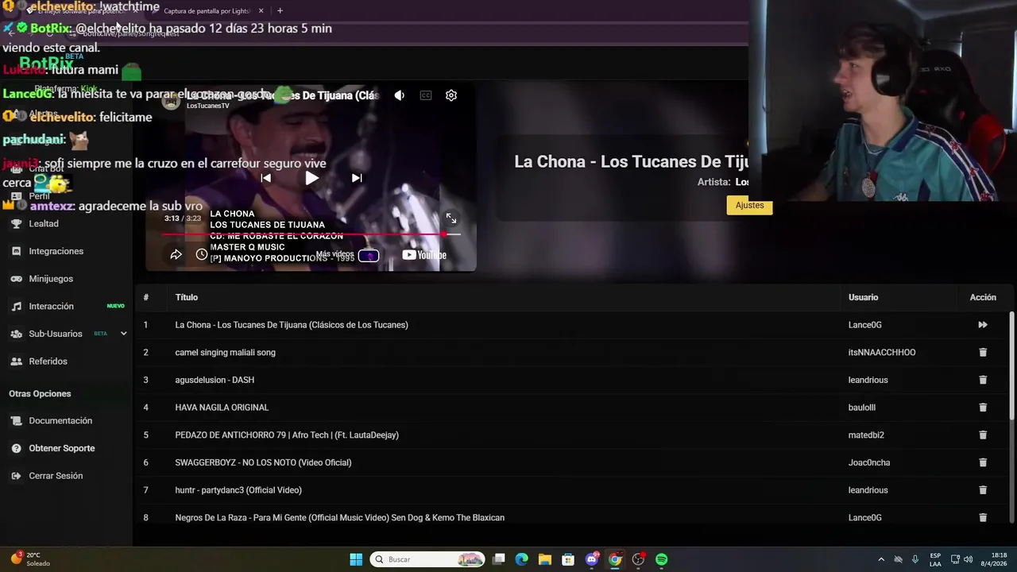Select HAVA NAGILA ORIGINAL title
Viewport: 1017px width, 572px height.
click(222, 408)
